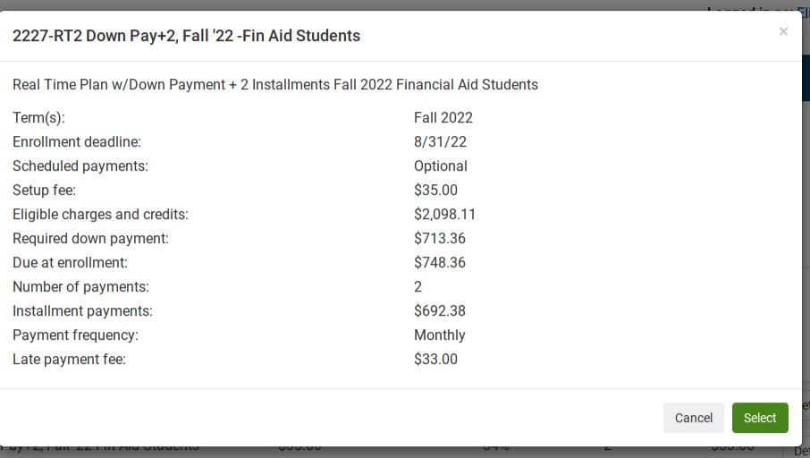Image resolution: width=810 pixels, height=458 pixels.
Task: Click the Real Time Plan description text
Action: [x=275, y=85]
